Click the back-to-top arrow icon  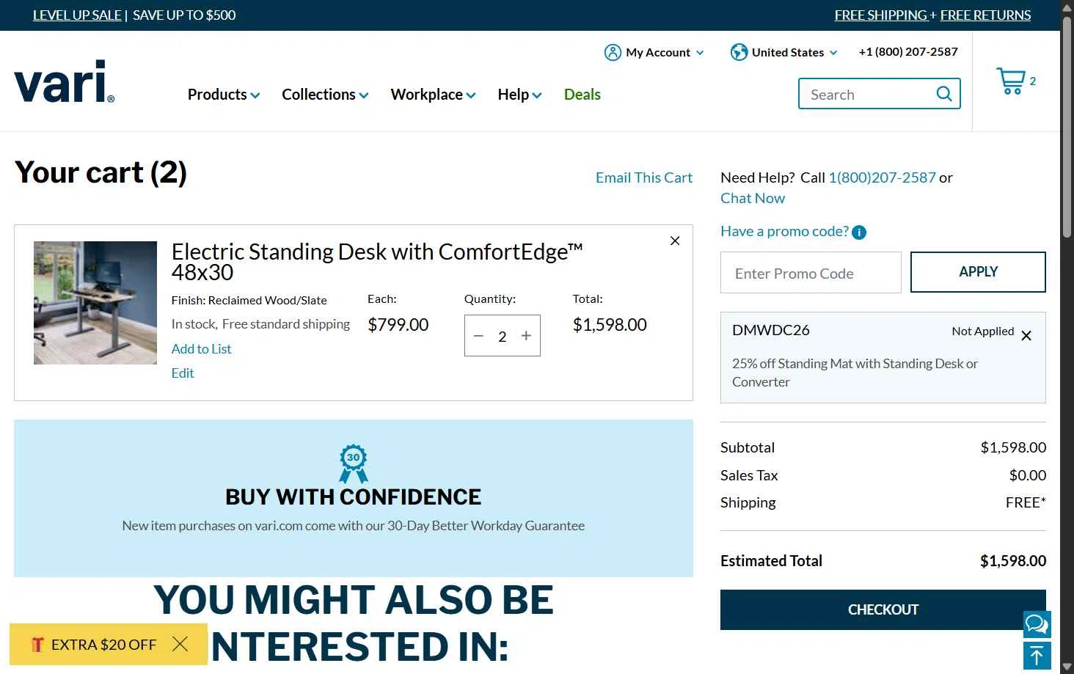tap(1037, 656)
